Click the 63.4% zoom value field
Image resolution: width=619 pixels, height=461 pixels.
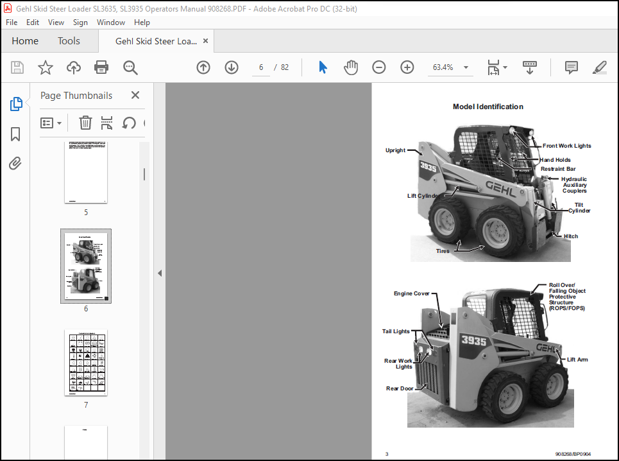tap(443, 67)
